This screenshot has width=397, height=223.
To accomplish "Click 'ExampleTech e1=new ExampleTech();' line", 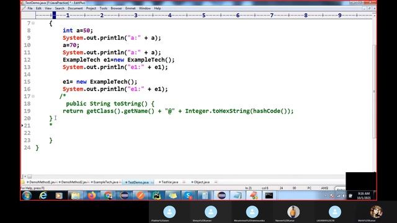I will click(x=118, y=60).
